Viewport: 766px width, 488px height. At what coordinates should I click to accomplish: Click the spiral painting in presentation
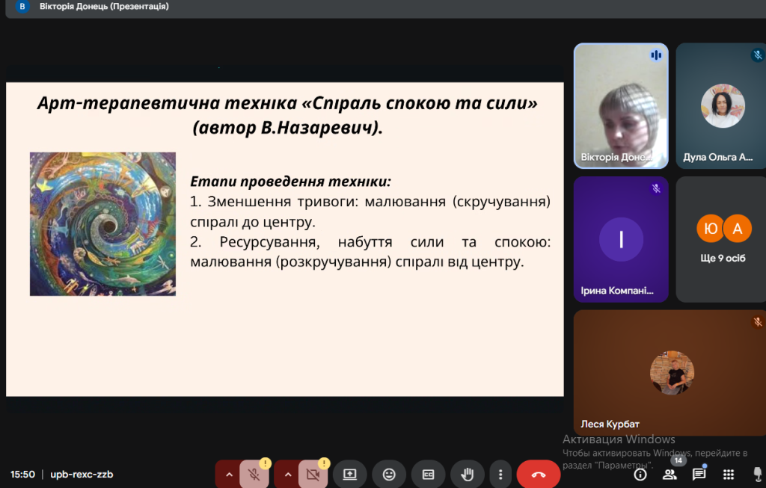tap(102, 224)
